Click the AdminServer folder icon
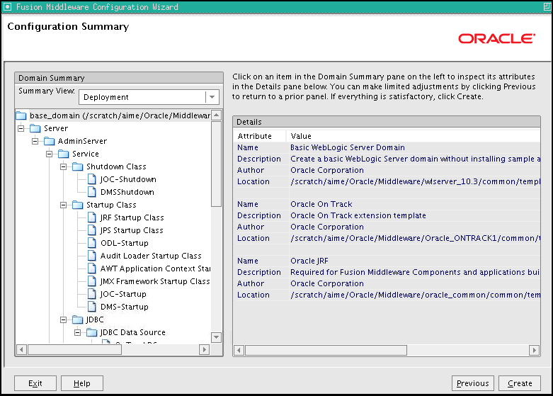Image resolution: width=553 pixels, height=396 pixels. click(x=50, y=141)
